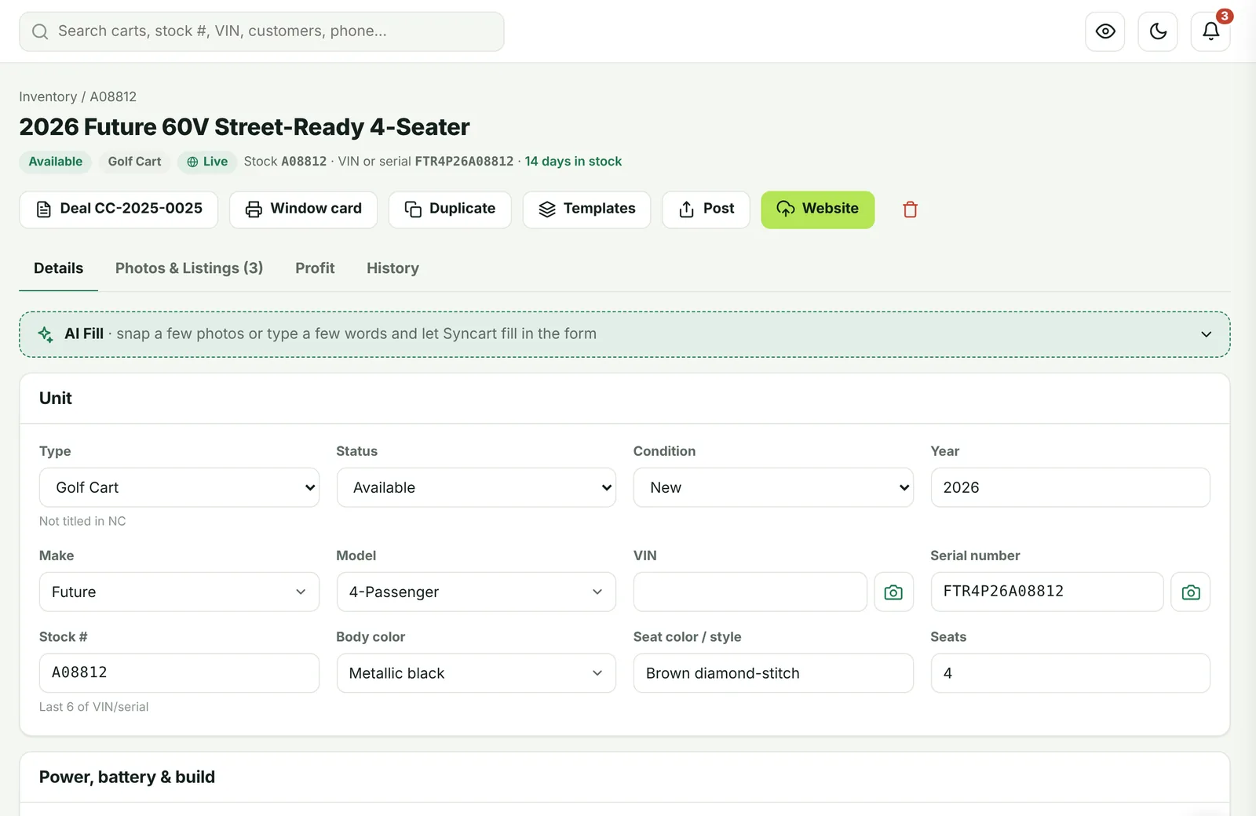Switch to the Profit tab
Viewport: 1256px width, 816px height.
pyautogui.click(x=315, y=268)
